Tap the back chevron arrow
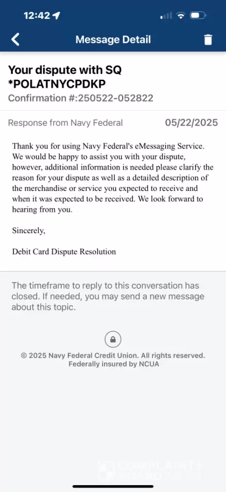Viewport: 226px width, 492px height. click(15, 39)
